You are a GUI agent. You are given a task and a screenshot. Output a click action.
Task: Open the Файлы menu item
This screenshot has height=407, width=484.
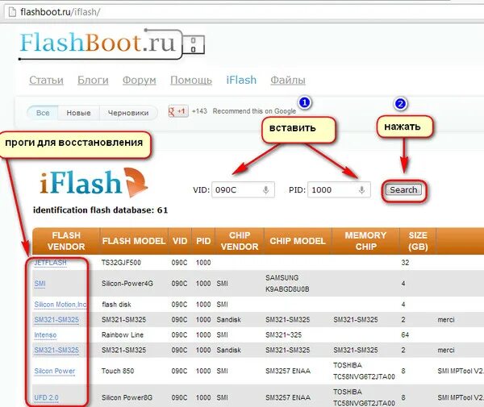click(288, 80)
